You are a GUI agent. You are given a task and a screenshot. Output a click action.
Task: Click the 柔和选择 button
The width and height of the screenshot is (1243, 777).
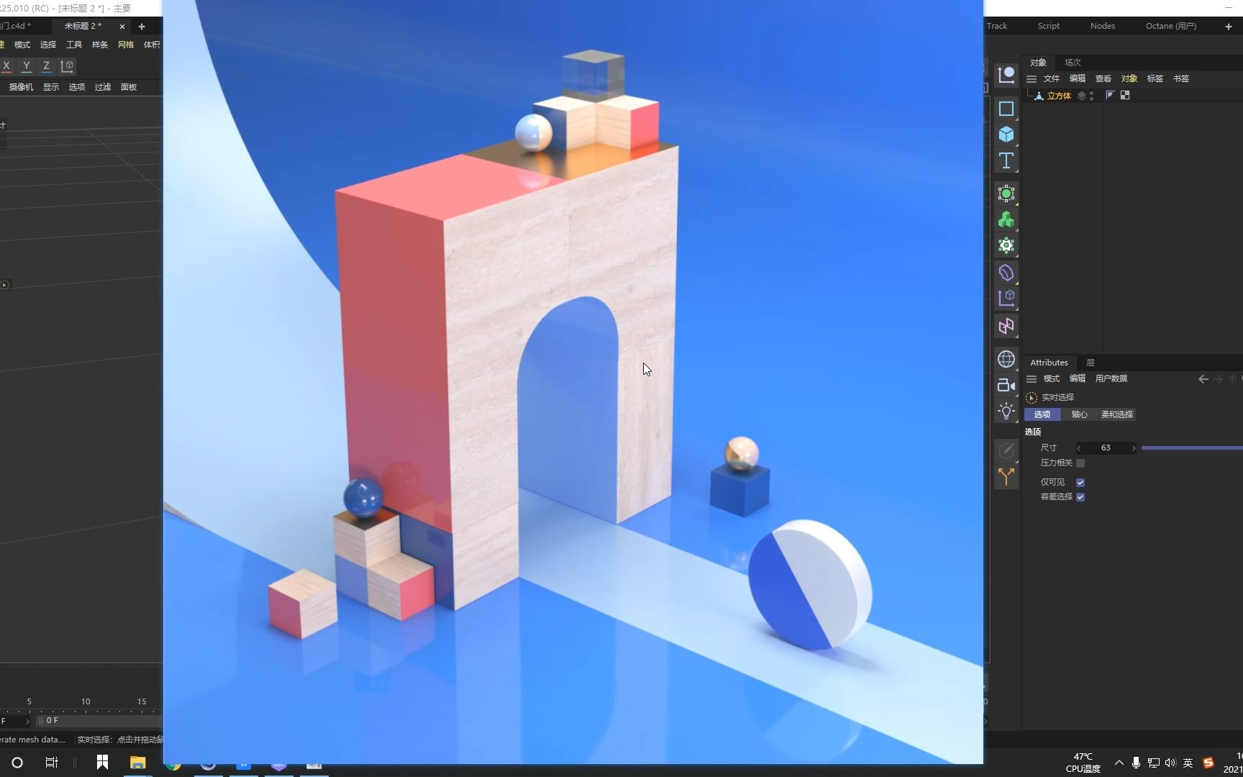coord(1116,414)
